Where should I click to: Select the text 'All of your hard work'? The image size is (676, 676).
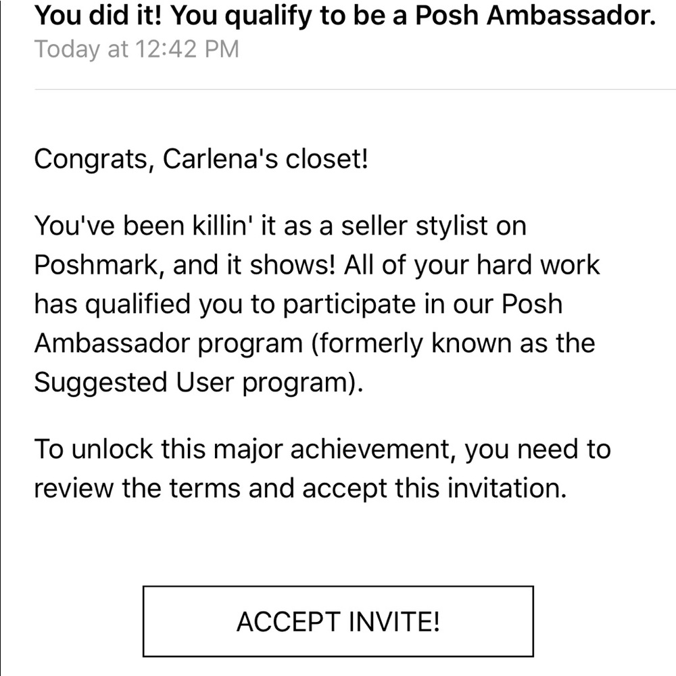pyautogui.click(x=473, y=264)
